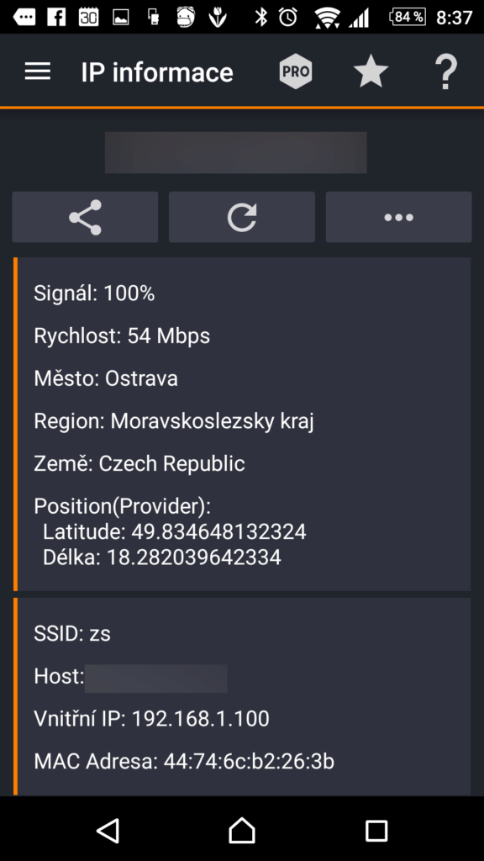This screenshot has width=484, height=861.
Task: Tap the Město: Ostrava line
Action: pos(106,379)
